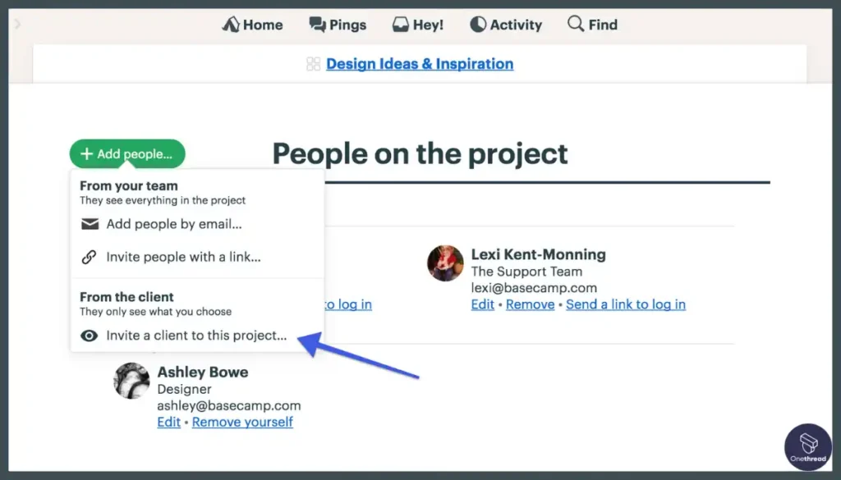
Task: Click the eye icon beside client invite
Action: tap(89, 336)
